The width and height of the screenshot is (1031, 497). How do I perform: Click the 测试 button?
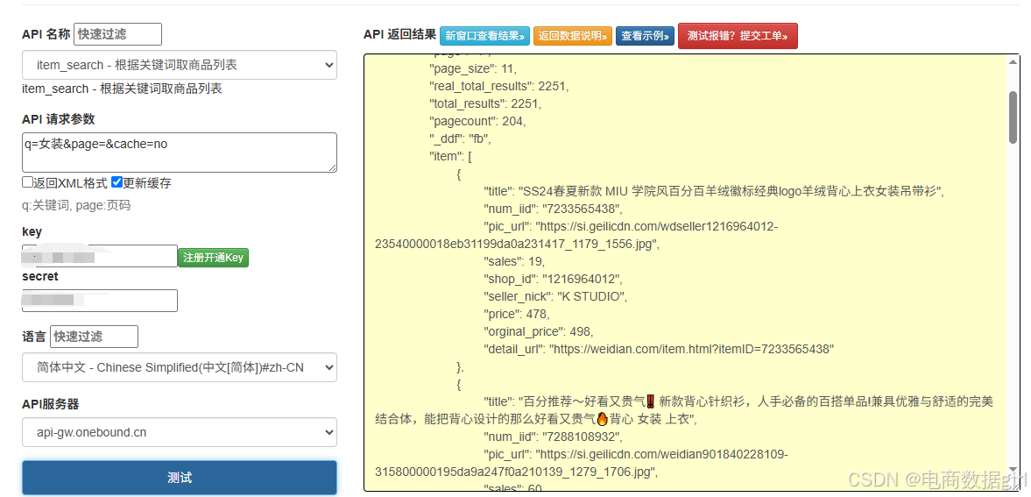pos(180,478)
